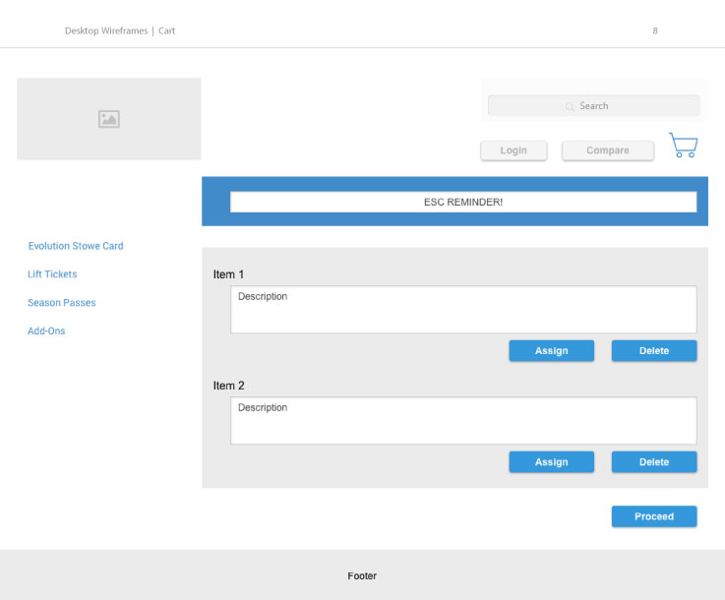Click into the Search input field
The height and width of the screenshot is (600, 725).
[610, 106]
